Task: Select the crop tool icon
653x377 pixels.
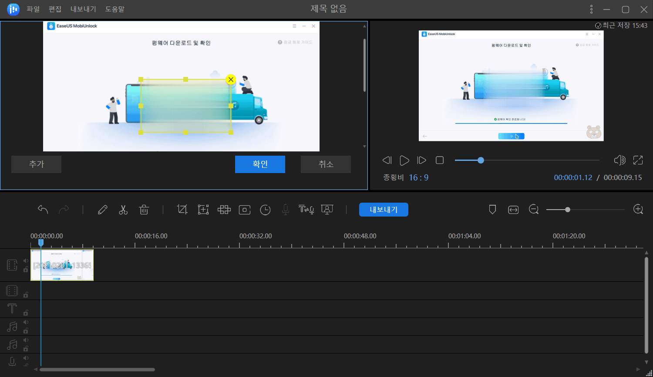Action: point(182,210)
